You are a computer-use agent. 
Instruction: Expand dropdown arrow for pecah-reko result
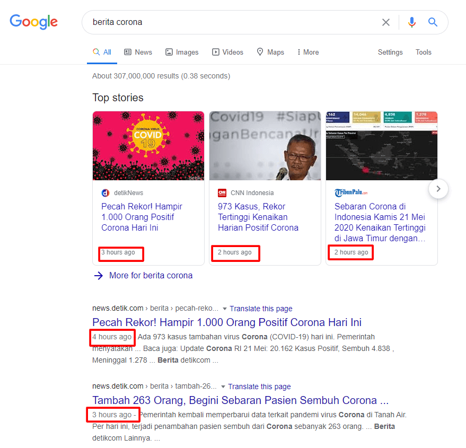[x=225, y=309]
